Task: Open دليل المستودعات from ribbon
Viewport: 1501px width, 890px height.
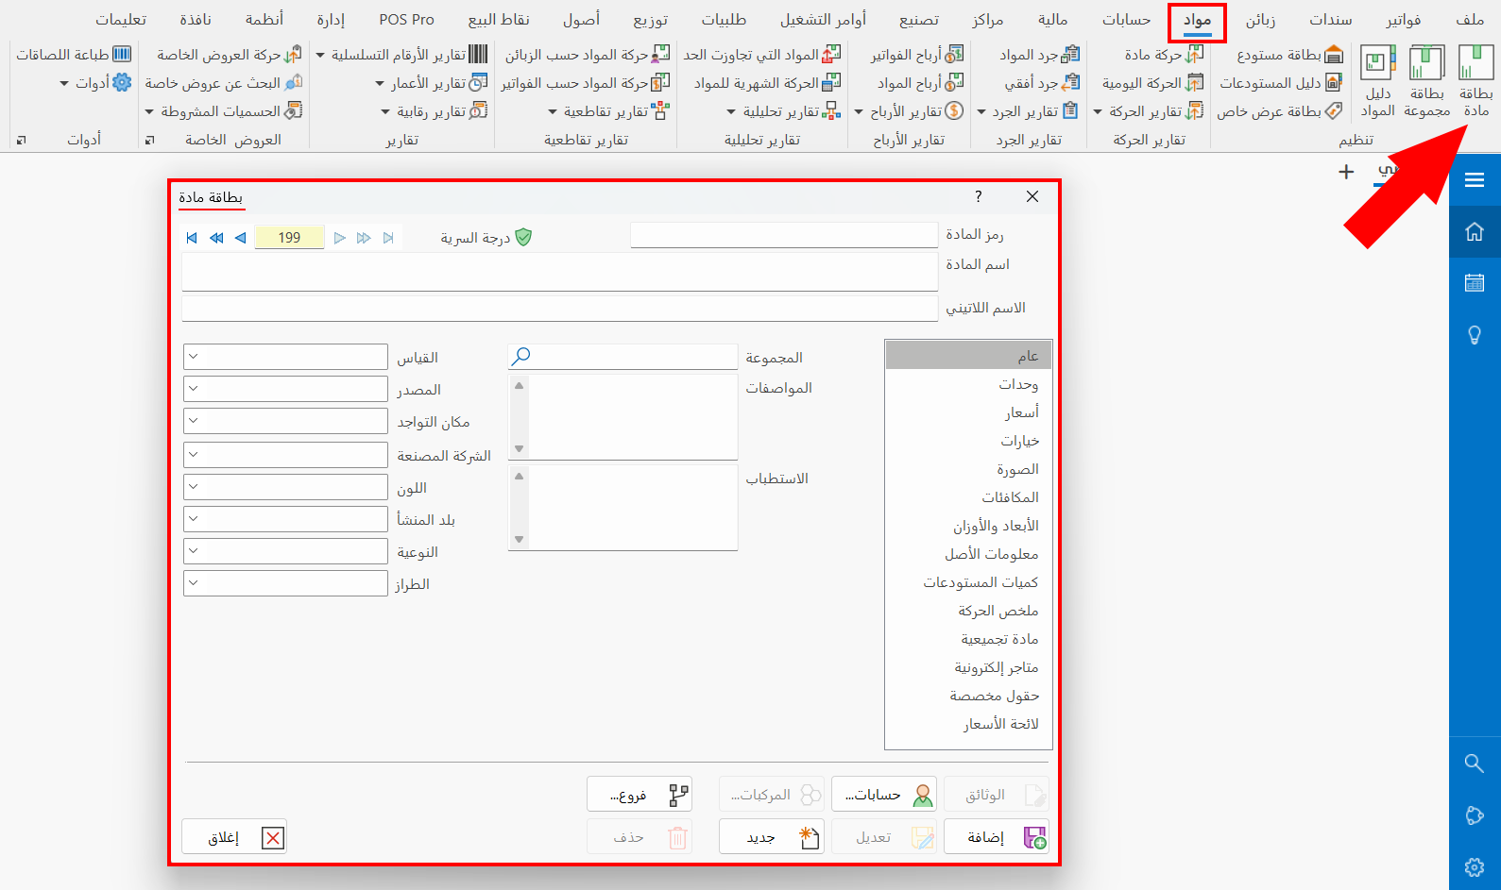Action: click(1281, 83)
